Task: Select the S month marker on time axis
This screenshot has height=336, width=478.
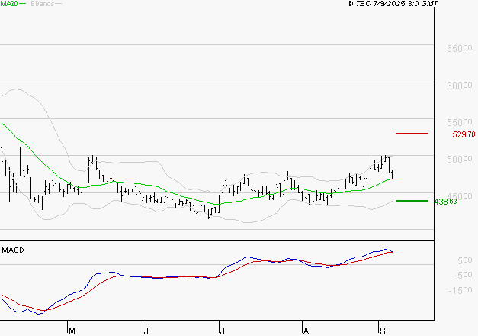Action: tap(381, 330)
